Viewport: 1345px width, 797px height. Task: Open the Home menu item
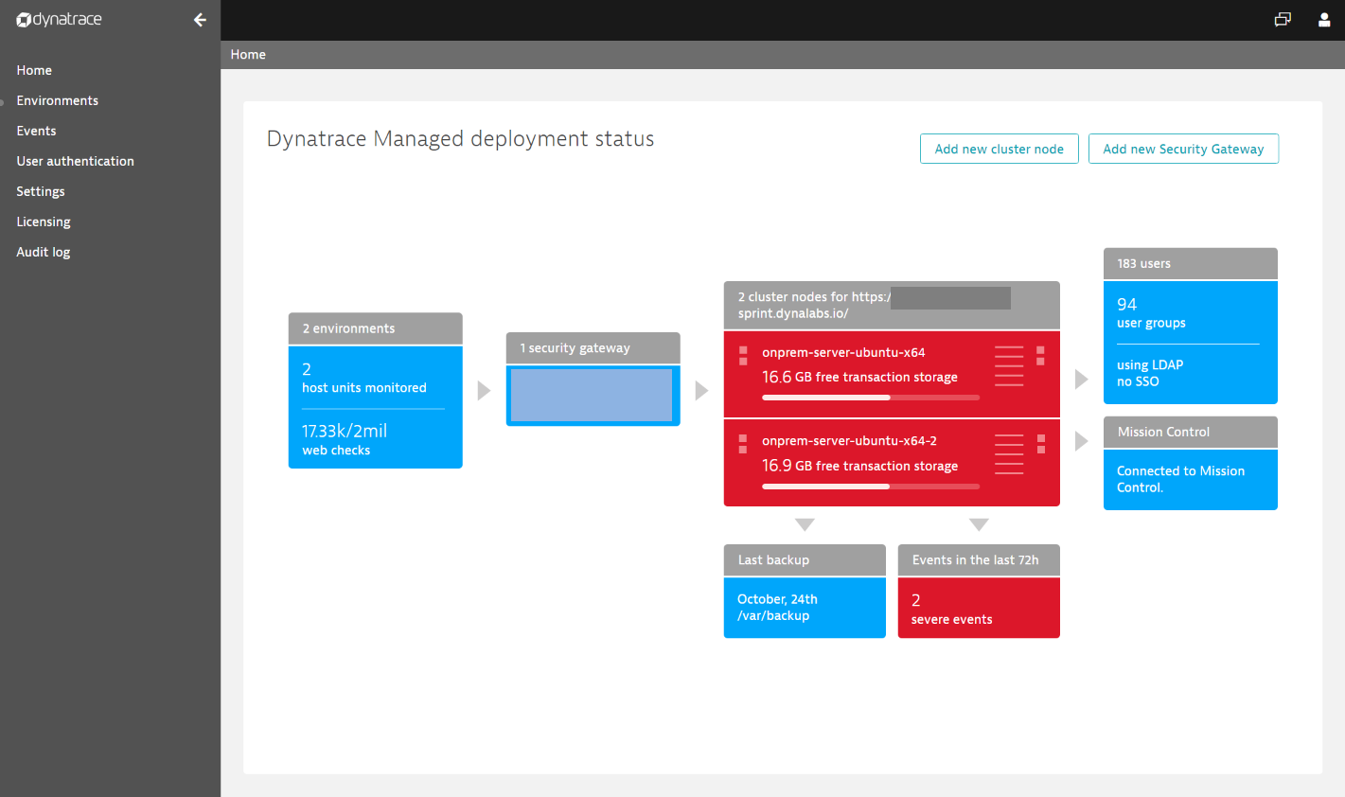point(34,70)
